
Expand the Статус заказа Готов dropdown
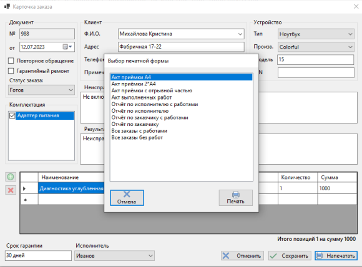(x=41, y=90)
